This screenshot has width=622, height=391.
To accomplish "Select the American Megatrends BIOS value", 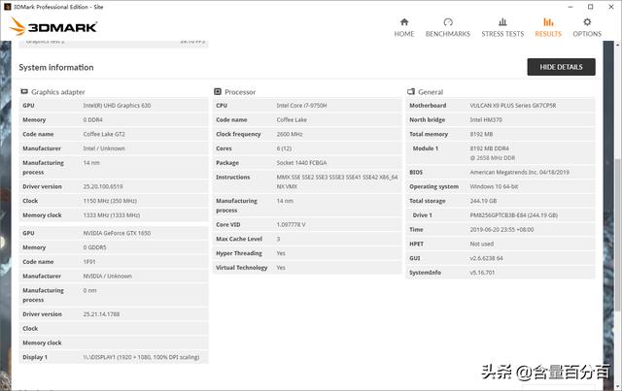I will click(520, 172).
